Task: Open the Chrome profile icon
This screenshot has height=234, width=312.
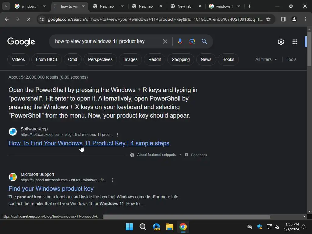Action: click(294, 19)
